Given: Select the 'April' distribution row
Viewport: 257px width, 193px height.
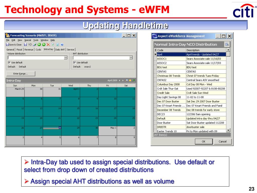Looking at the screenshot, I should pos(190,54).
